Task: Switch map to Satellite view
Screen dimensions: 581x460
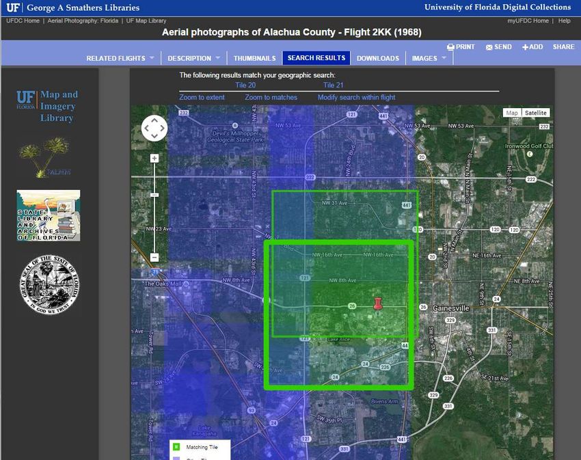Action: (x=535, y=113)
